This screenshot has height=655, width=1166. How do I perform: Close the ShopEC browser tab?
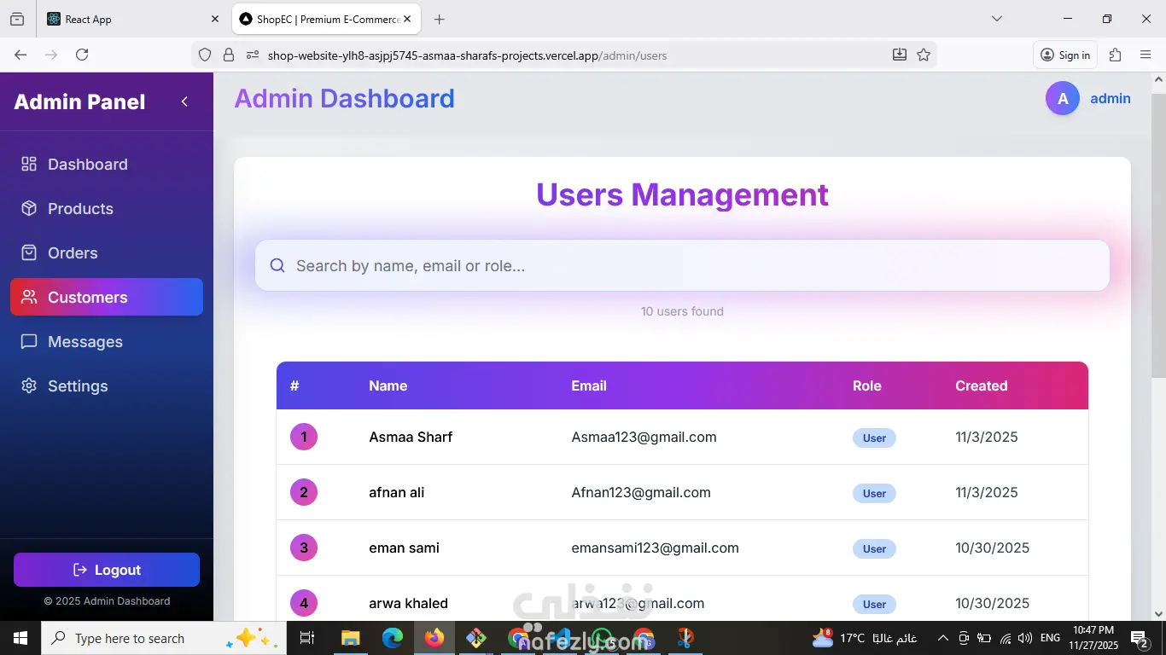407,19
